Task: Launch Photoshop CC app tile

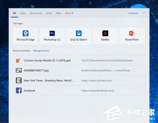Action: pyautogui.click(x=52, y=36)
